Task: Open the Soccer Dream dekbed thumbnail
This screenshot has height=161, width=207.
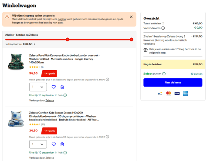Action: click(x=16, y=119)
